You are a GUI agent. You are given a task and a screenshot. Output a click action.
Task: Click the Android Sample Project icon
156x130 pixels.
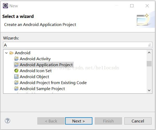[x=16, y=88]
